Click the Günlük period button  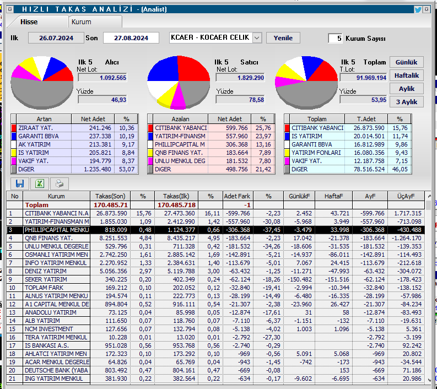point(406,62)
